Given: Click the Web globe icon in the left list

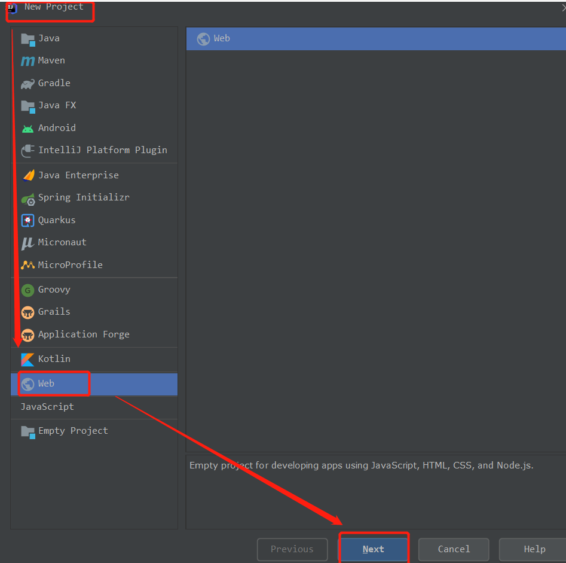Looking at the screenshot, I should [28, 384].
